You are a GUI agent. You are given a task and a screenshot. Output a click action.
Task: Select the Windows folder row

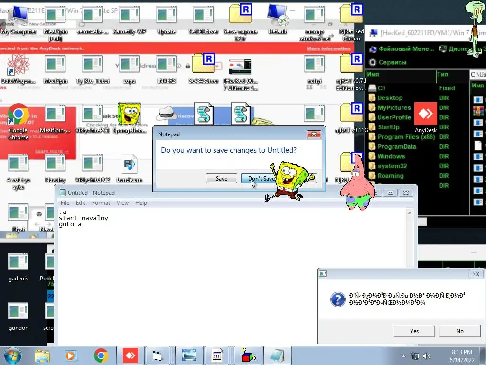pos(417,156)
